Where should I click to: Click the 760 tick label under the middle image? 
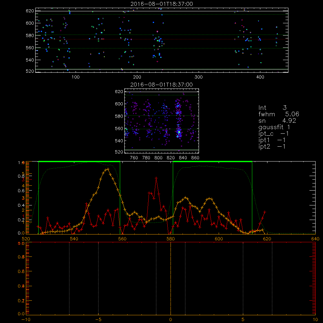pos(134,158)
